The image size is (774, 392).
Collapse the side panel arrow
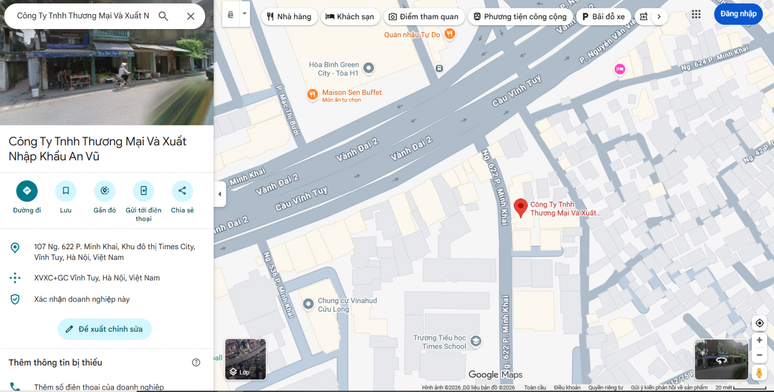pos(220,194)
